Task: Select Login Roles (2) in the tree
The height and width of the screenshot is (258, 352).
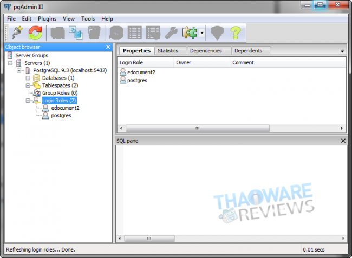Action: (59, 101)
